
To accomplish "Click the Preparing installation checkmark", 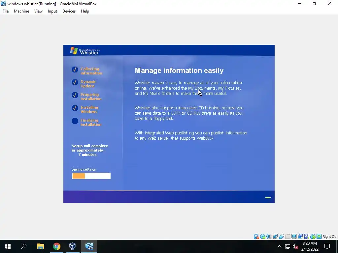I will click(x=75, y=95).
